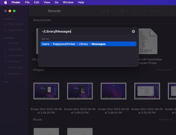Open the Help menu
Screen dimensions: 176x135
(x=81, y=2)
